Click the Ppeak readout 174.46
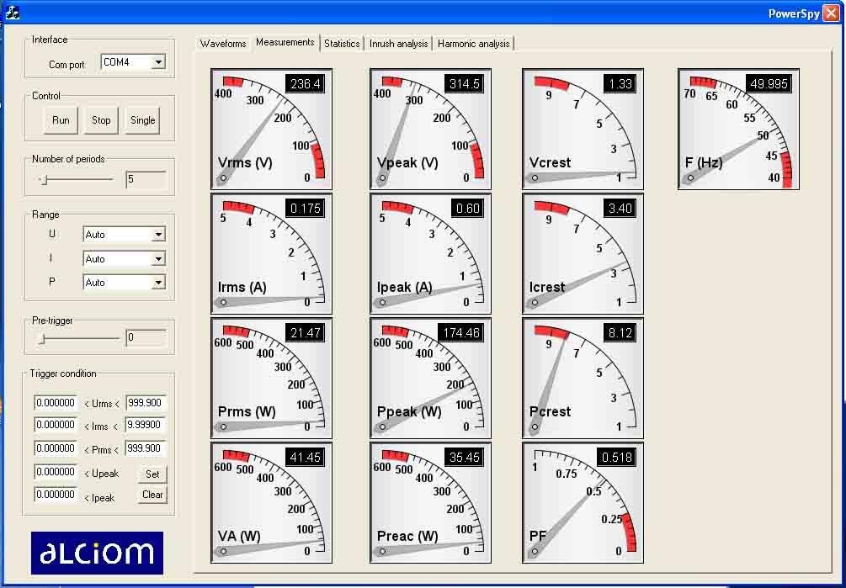Screen dimensions: 846x588 (460, 332)
